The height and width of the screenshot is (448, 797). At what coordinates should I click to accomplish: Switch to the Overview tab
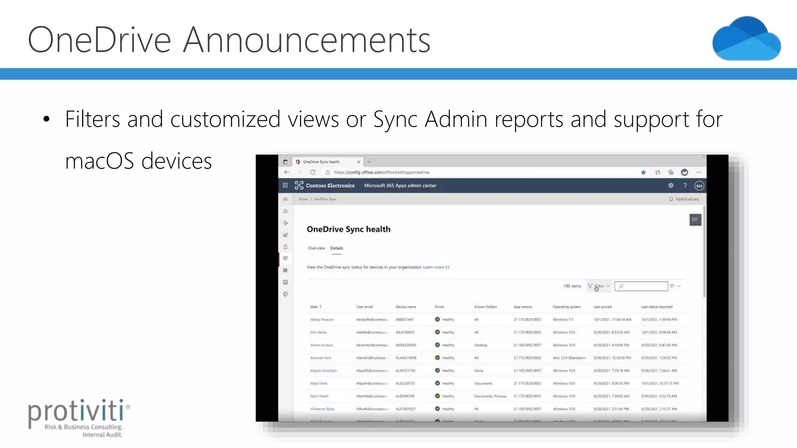click(316, 248)
